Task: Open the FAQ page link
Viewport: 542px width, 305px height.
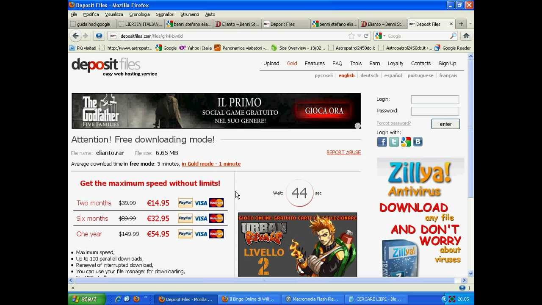Action: point(337,64)
